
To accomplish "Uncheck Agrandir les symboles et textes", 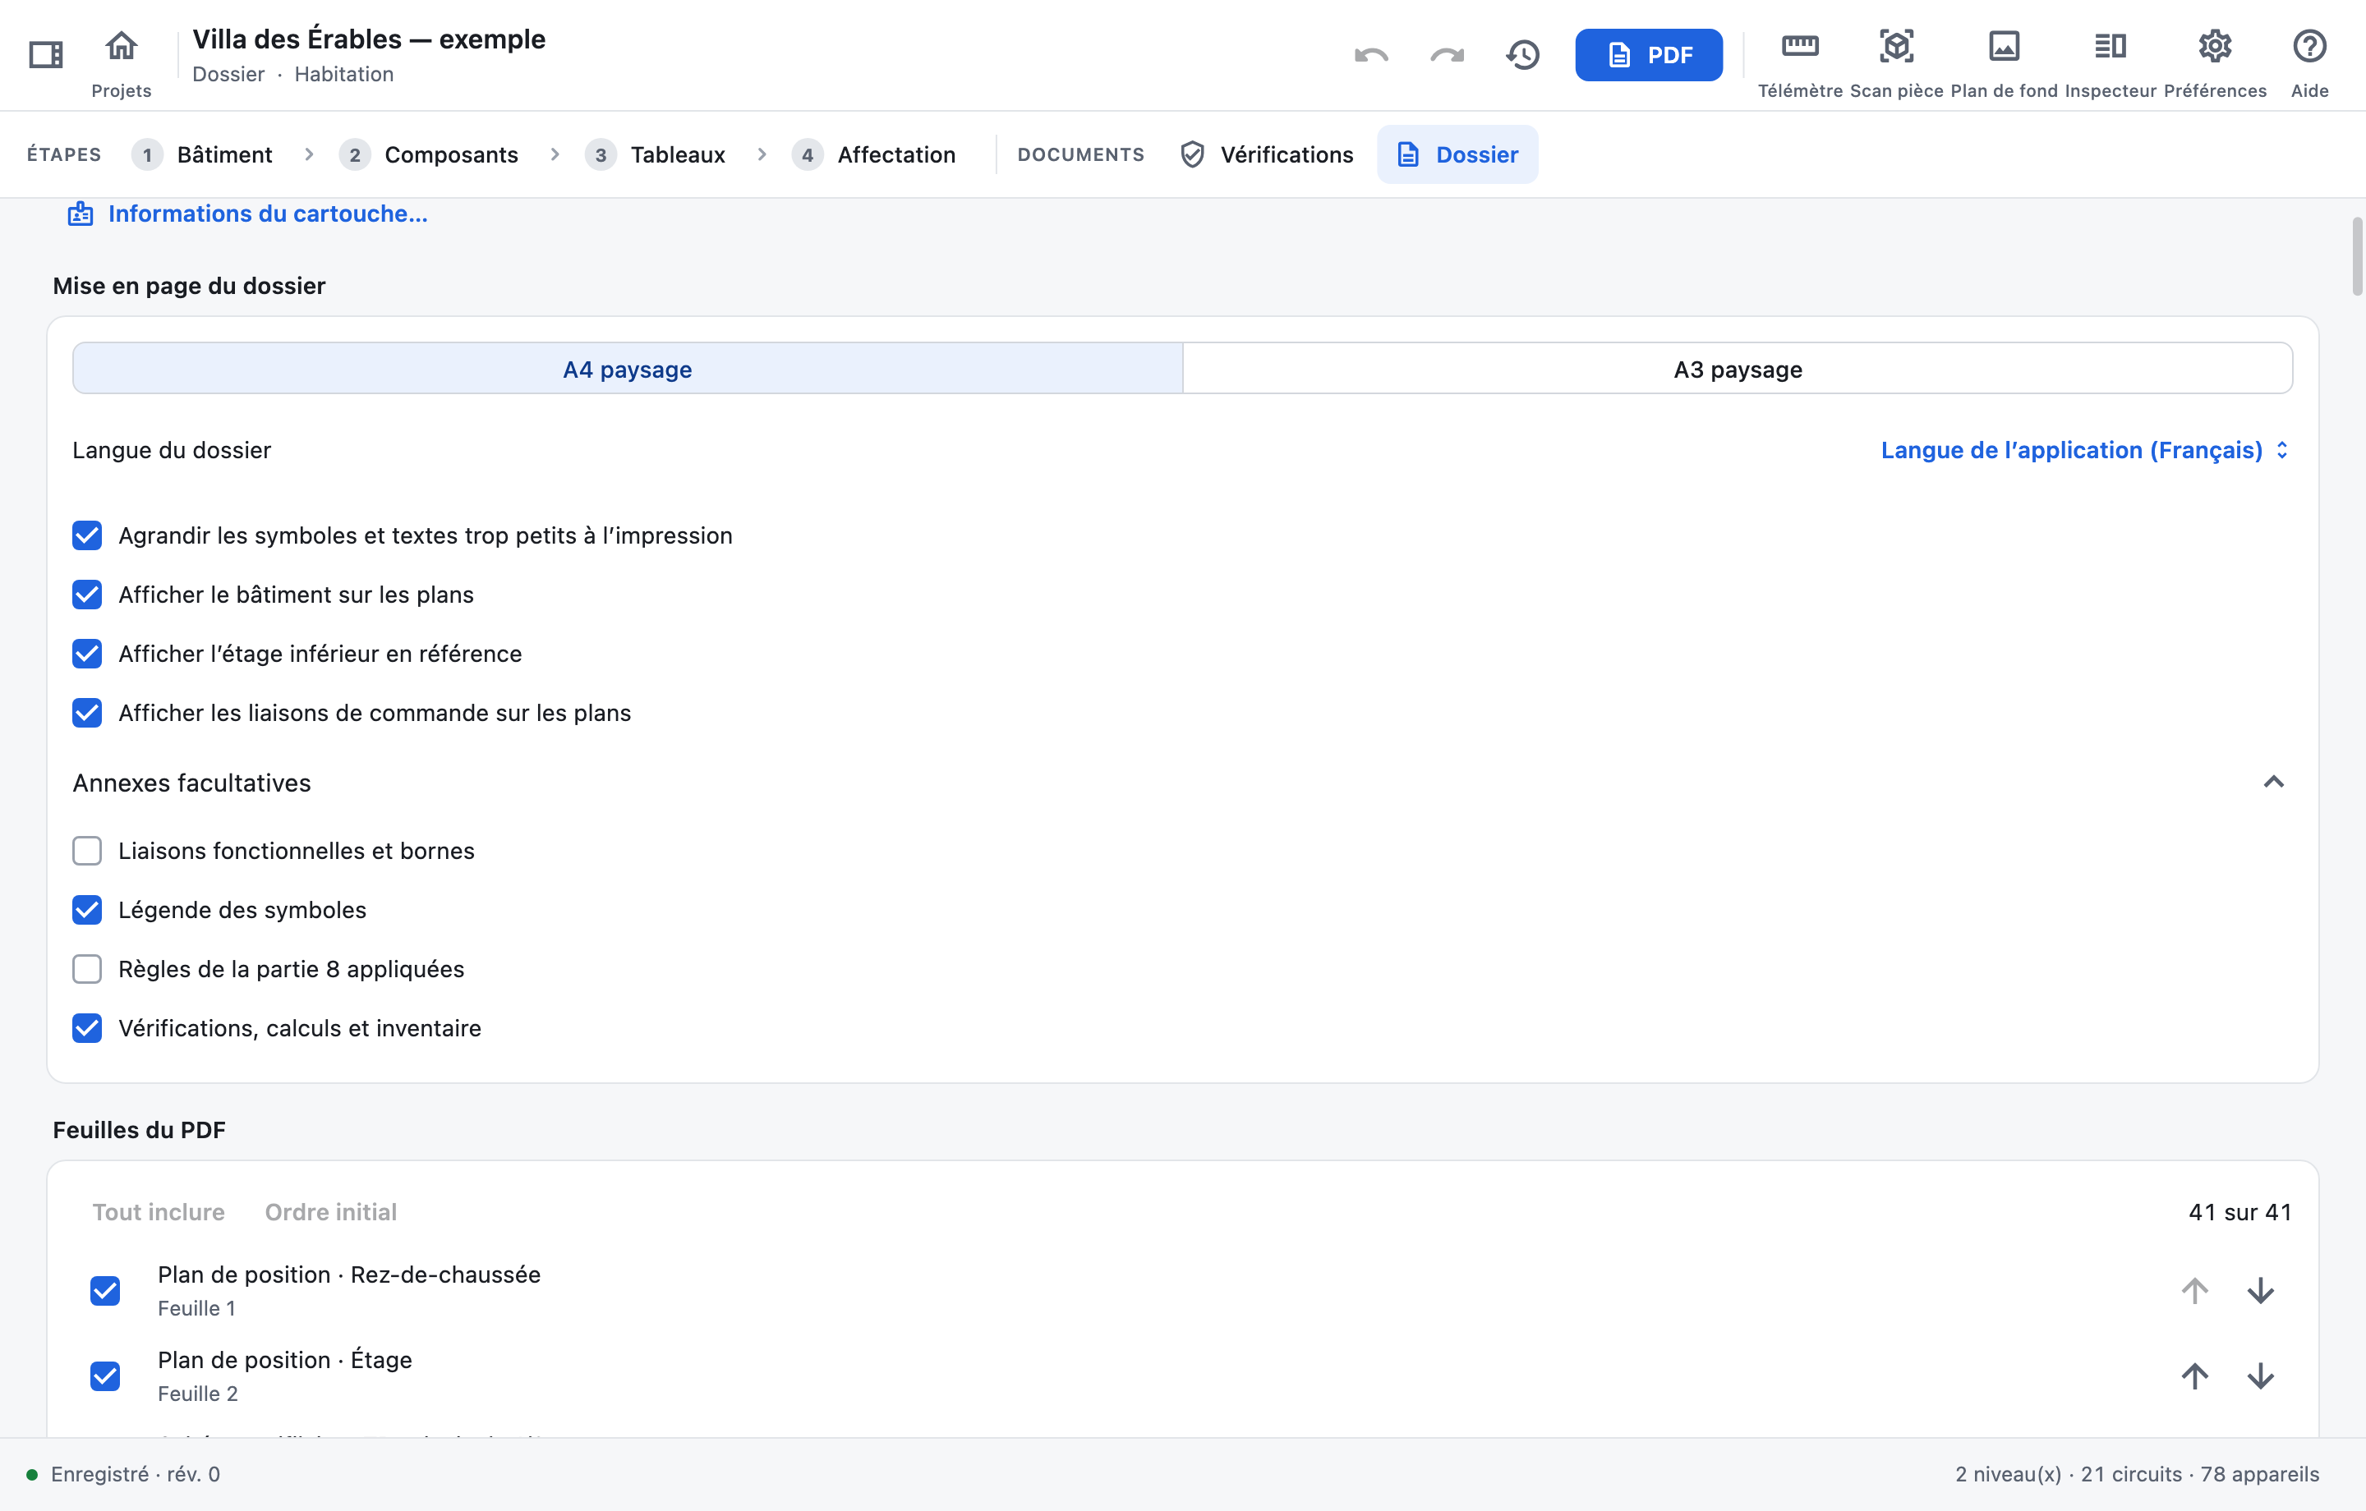I will pos(86,535).
